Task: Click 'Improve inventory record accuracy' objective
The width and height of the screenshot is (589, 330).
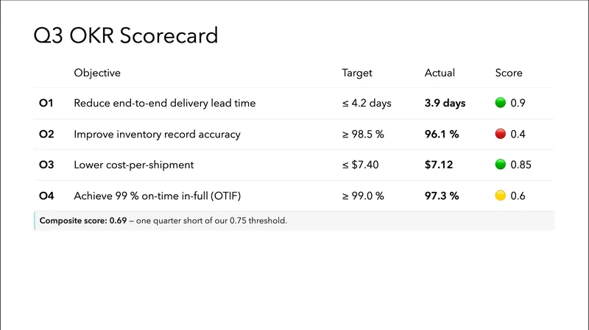Action: click(157, 134)
